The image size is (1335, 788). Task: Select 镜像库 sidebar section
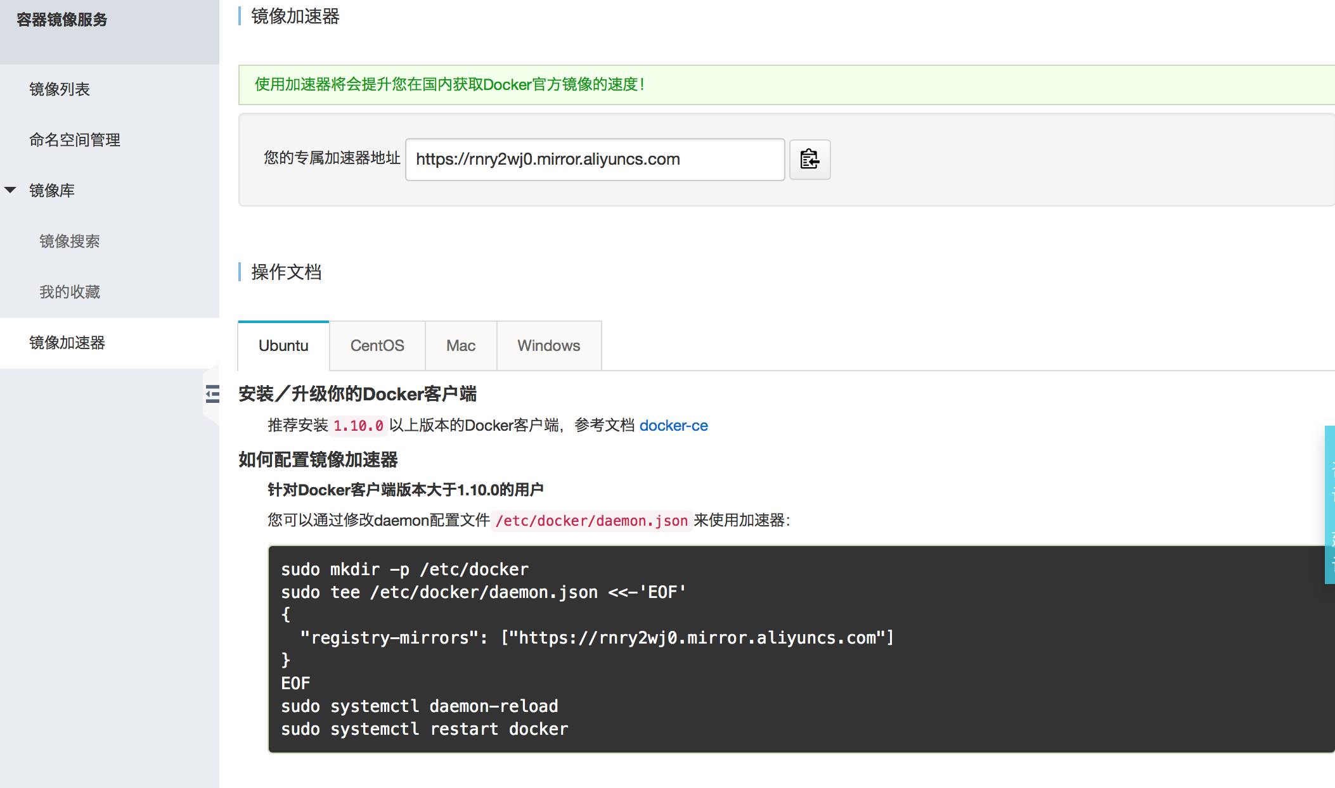point(52,191)
